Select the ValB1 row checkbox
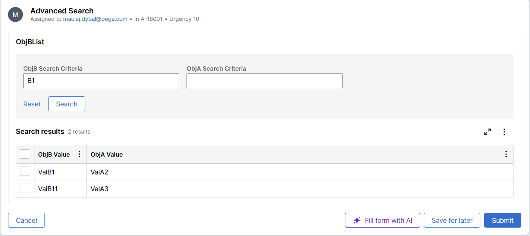Image resolution: width=530 pixels, height=236 pixels. tap(25, 172)
